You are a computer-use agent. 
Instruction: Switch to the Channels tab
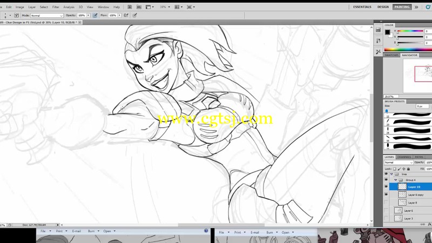(x=404, y=157)
